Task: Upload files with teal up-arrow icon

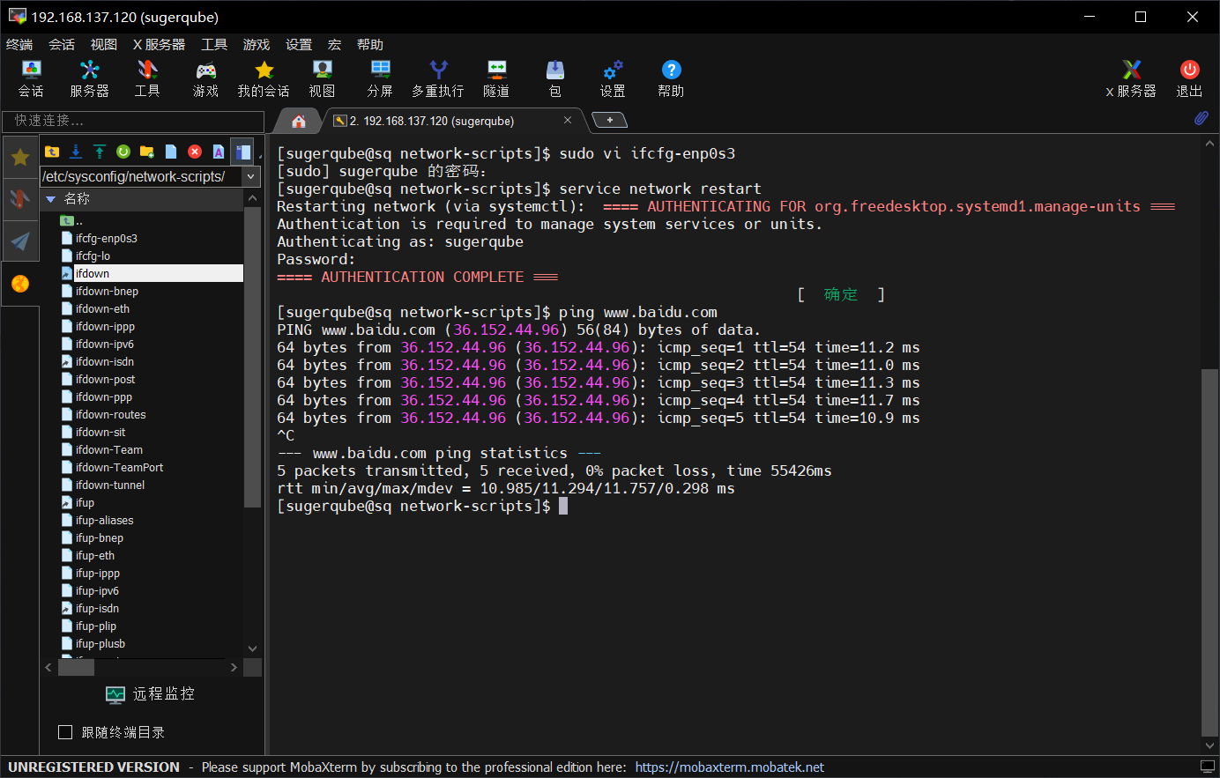Action: click(x=100, y=152)
